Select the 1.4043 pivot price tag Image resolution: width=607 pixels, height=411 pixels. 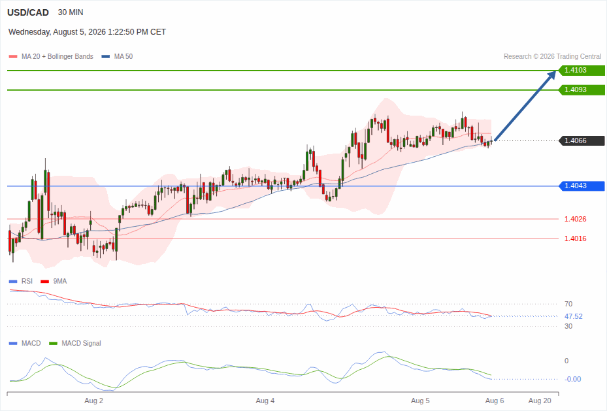(582, 186)
